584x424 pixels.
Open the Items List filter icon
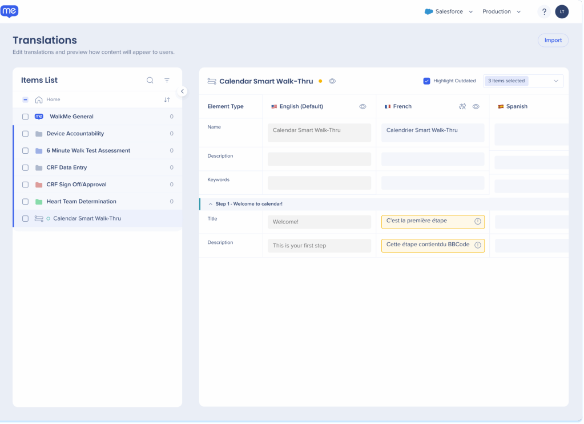(167, 81)
